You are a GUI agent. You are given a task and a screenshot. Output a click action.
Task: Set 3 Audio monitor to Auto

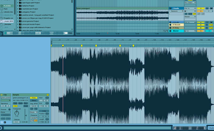190,14
